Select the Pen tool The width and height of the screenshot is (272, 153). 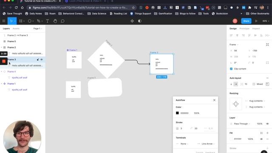coord(39,21)
